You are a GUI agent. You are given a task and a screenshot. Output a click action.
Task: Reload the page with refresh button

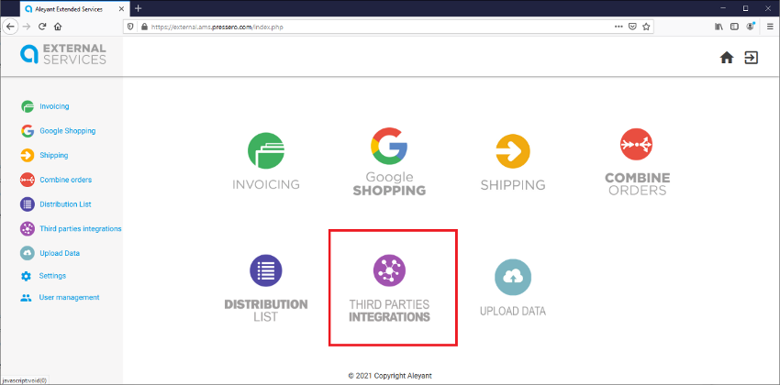(x=42, y=27)
